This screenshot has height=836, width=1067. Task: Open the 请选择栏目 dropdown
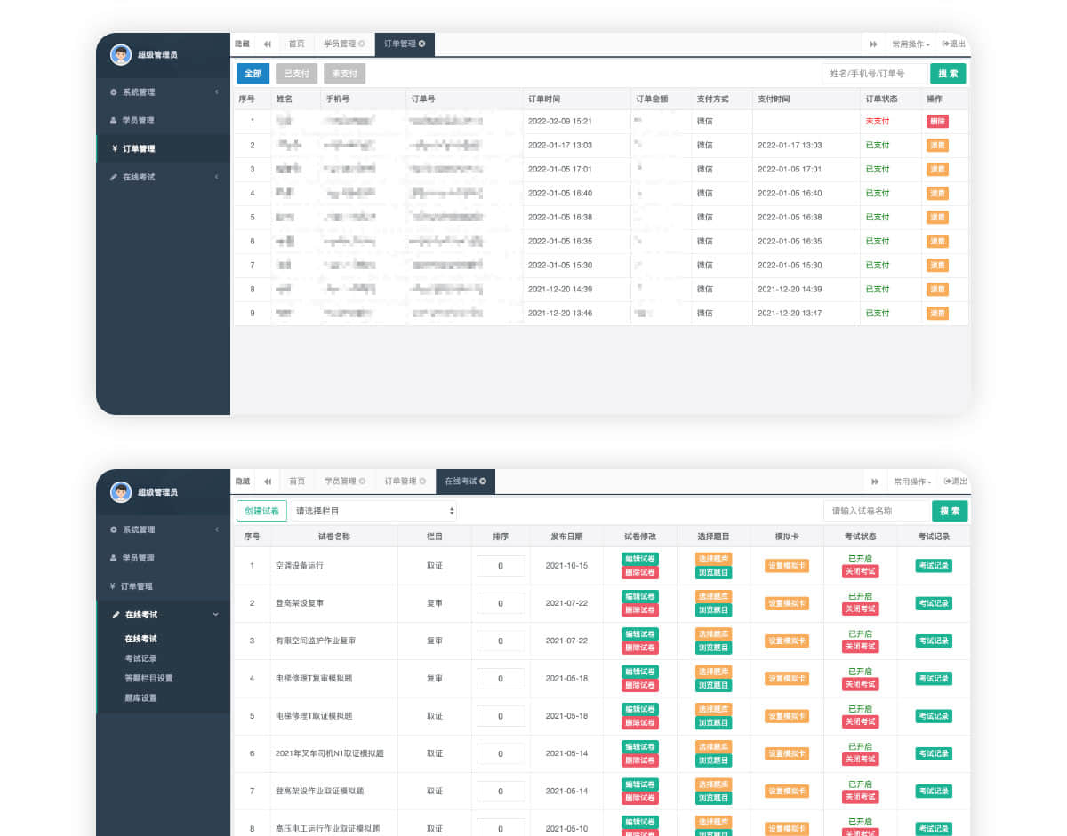pyautogui.click(x=373, y=511)
